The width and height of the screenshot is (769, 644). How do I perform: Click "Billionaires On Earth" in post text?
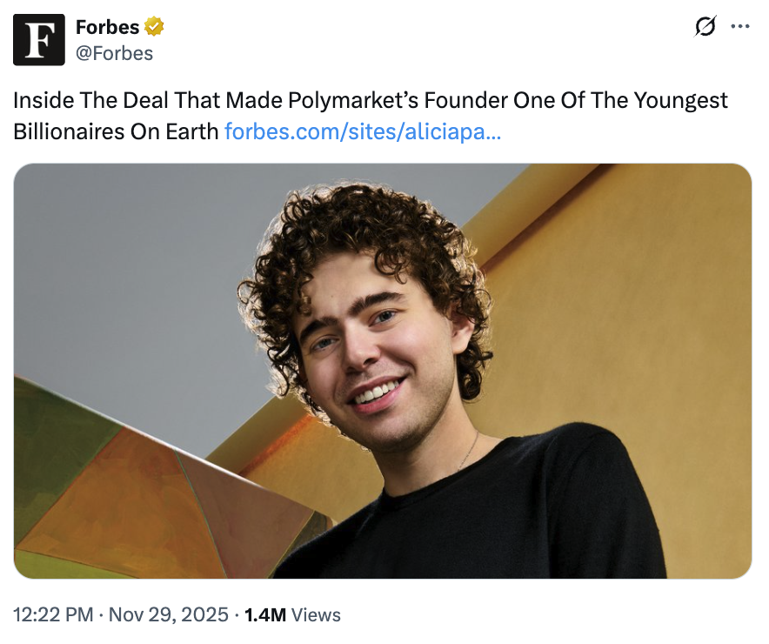coord(116,131)
